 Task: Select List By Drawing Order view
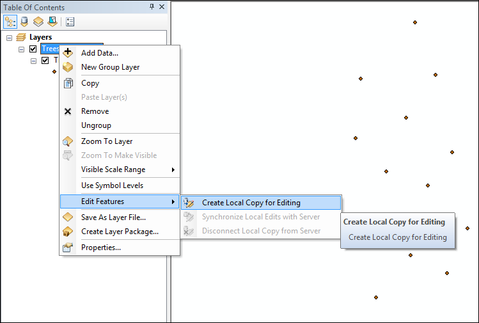tap(10, 22)
